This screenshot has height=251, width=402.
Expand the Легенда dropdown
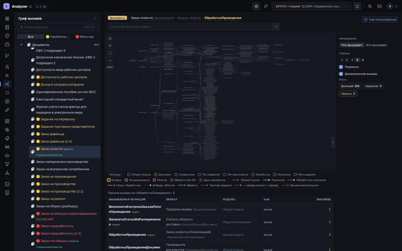click(x=116, y=175)
